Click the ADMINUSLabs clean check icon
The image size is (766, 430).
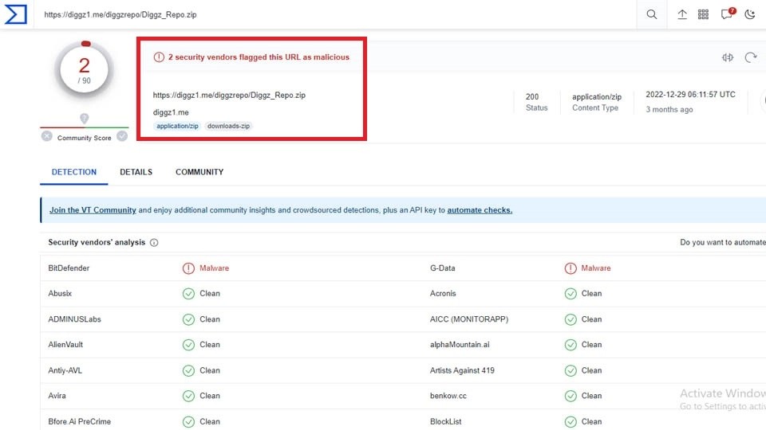[188, 319]
